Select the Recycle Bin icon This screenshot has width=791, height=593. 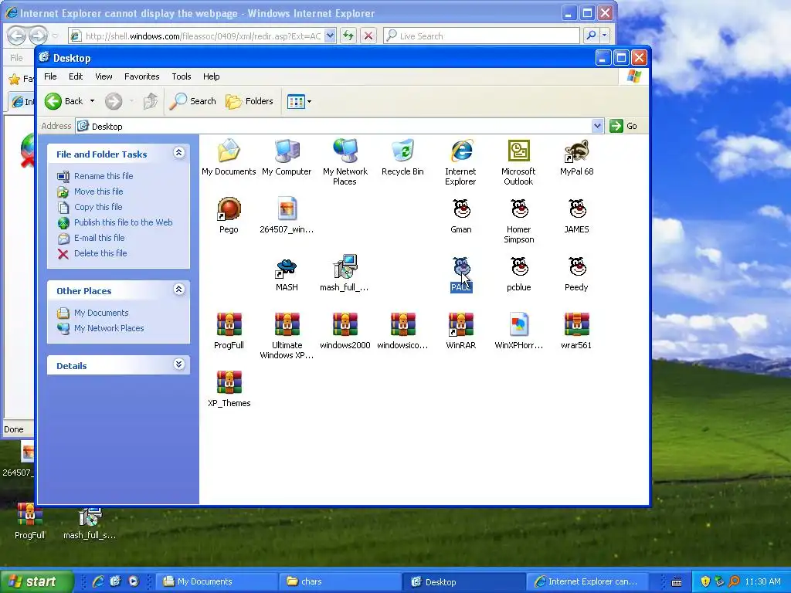(x=402, y=151)
